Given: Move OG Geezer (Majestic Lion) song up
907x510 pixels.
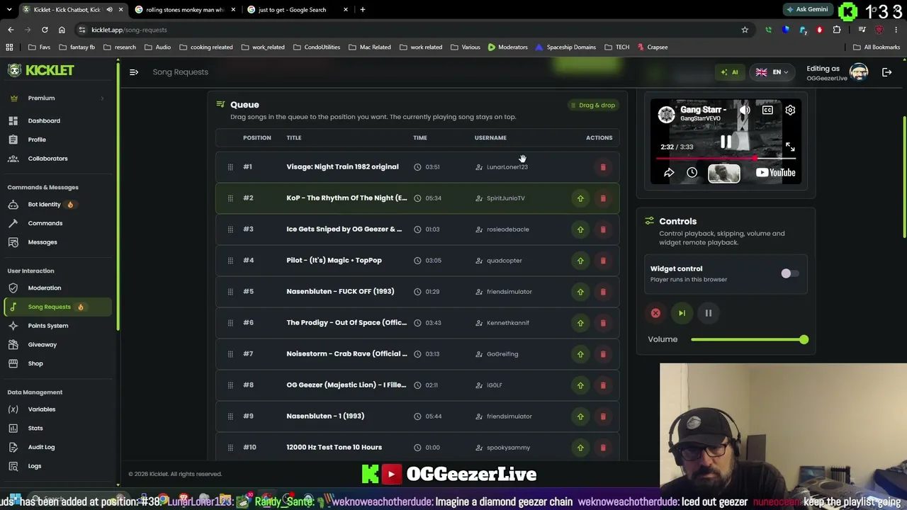Looking at the screenshot, I should pos(580,385).
